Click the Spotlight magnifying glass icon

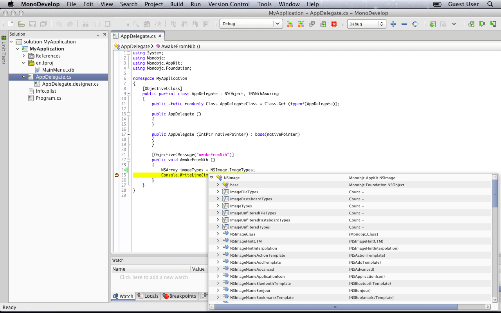tap(490, 4)
